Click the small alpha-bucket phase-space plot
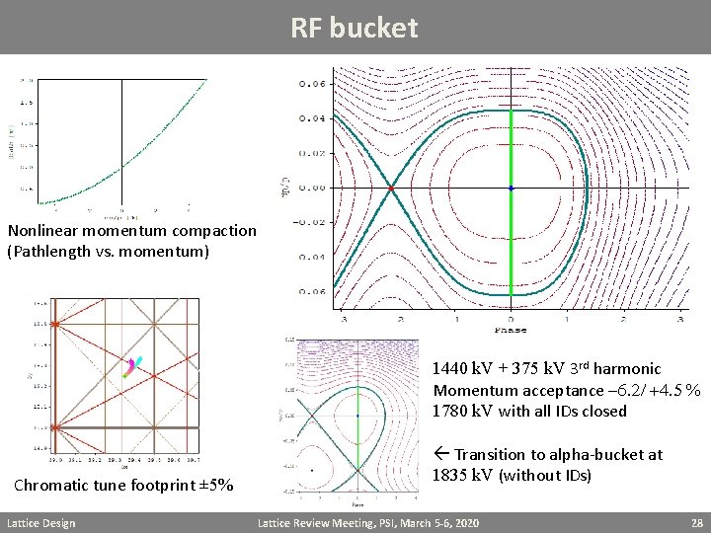 tap(350, 422)
